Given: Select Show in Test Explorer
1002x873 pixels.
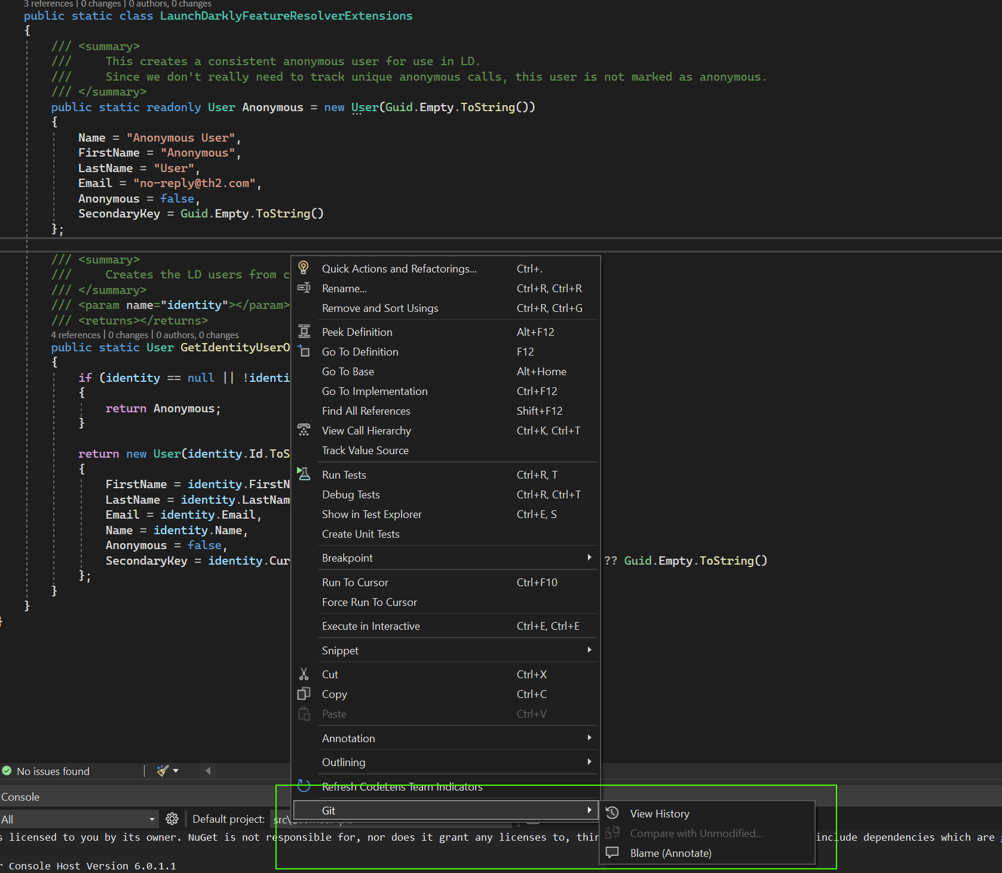Looking at the screenshot, I should tap(445, 514).
